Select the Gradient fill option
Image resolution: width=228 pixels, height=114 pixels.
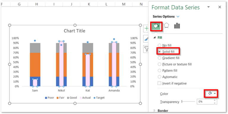coord(169,58)
